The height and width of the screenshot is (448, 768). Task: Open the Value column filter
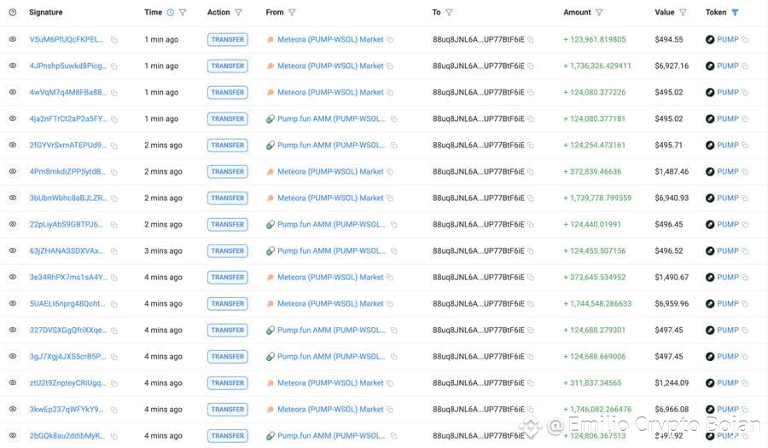point(683,12)
